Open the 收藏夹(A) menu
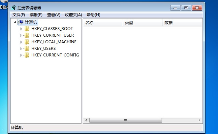 [74, 15]
